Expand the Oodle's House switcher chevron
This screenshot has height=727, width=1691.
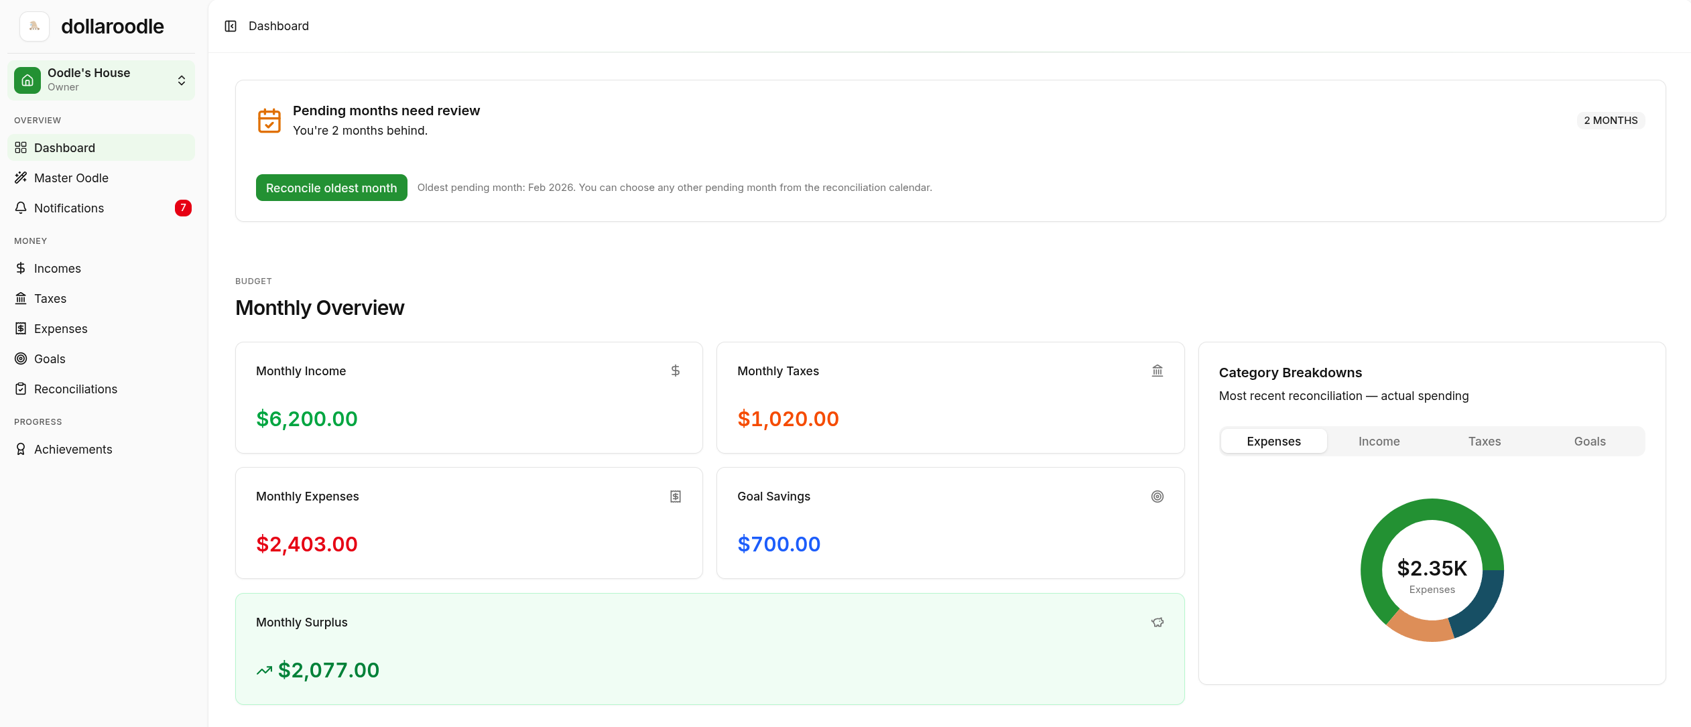point(181,80)
